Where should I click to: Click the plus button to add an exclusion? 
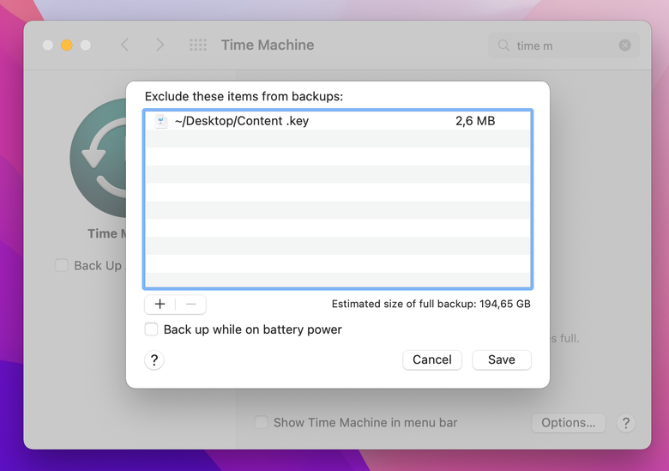pyautogui.click(x=160, y=305)
